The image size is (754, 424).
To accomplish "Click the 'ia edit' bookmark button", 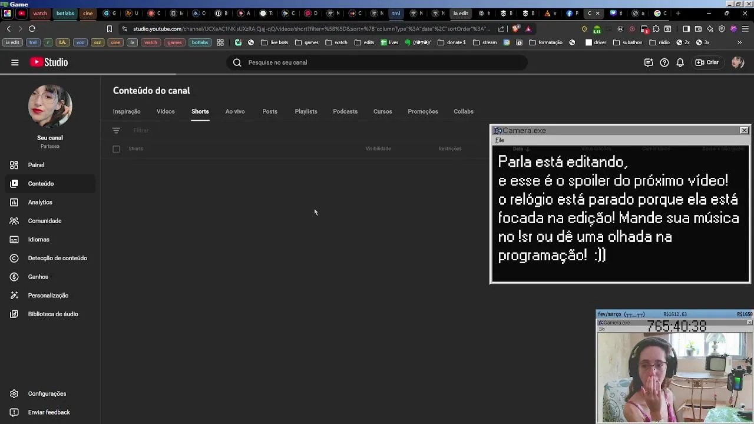I will 12,42.
